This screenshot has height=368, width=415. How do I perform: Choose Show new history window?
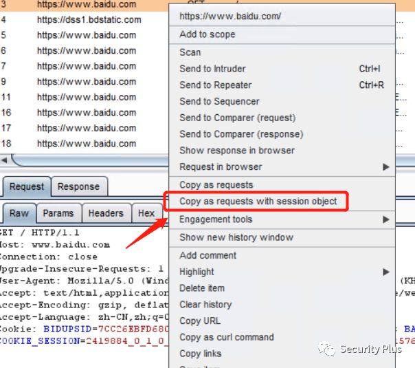tap(282, 237)
